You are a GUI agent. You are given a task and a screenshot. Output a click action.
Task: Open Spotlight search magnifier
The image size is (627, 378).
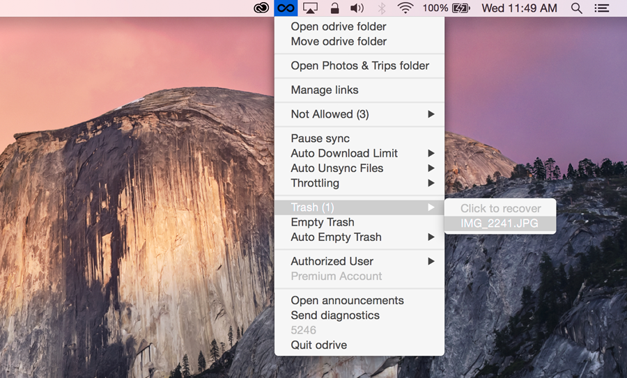click(576, 8)
